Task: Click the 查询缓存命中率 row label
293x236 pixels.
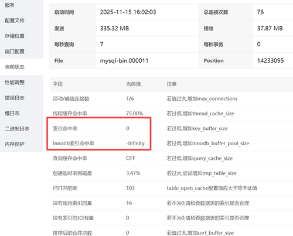Action: pos(70,158)
